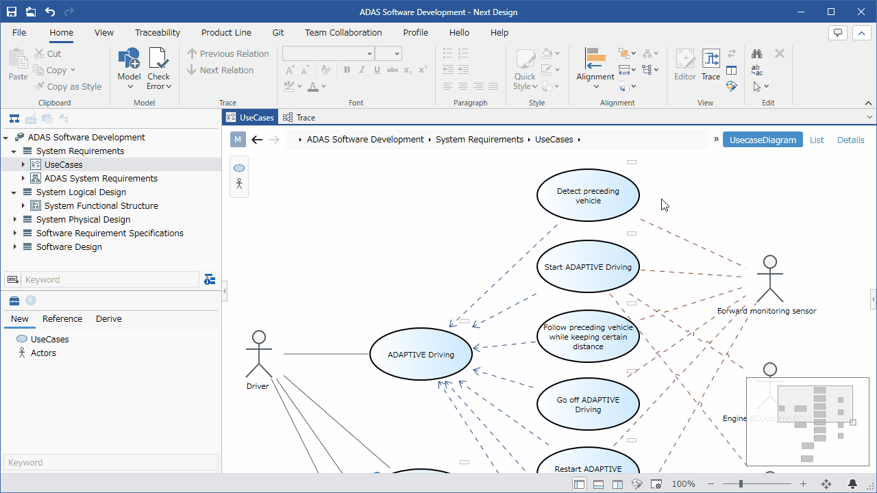Toggle the right inspector pane layout in the status bar
The height and width of the screenshot is (493, 877).
pos(617,484)
